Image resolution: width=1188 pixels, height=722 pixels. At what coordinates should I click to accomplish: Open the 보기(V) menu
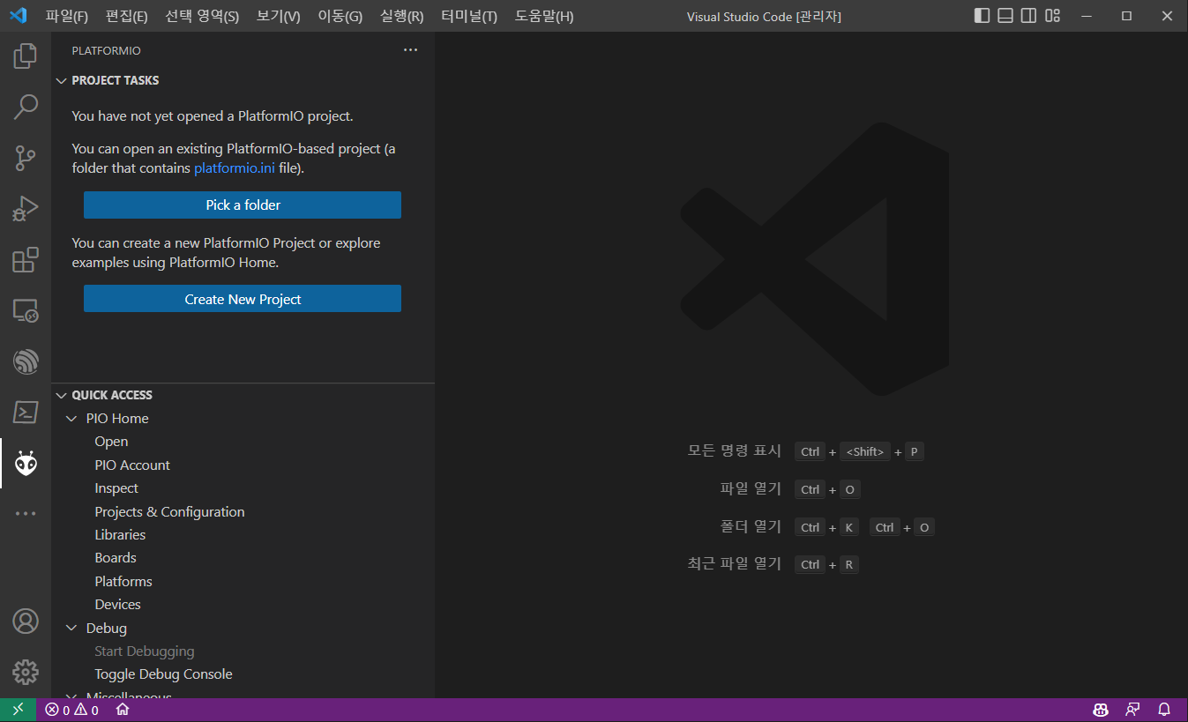point(278,16)
